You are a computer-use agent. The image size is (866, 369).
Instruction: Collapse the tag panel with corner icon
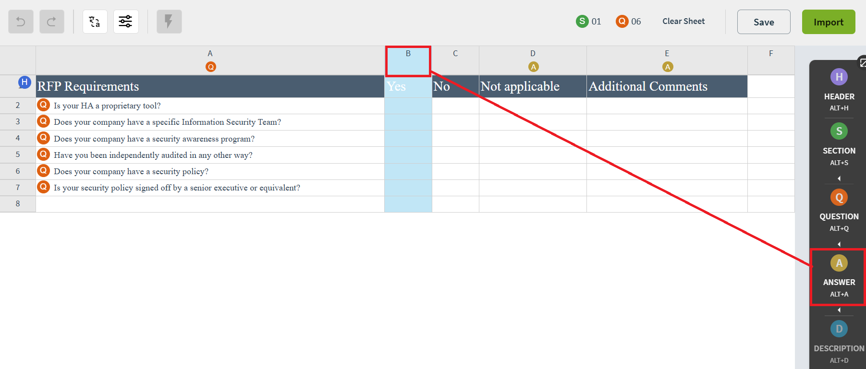click(862, 62)
